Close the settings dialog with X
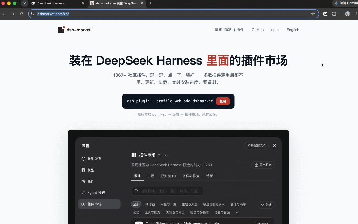The image size is (358, 224). click(x=274, y=146)
